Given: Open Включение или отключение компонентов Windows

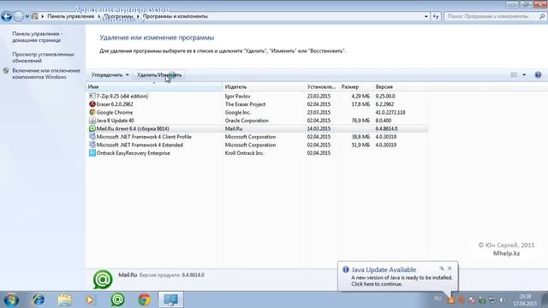Looking at the screenshot, I should pyautogui.click(x=46, y=74).
